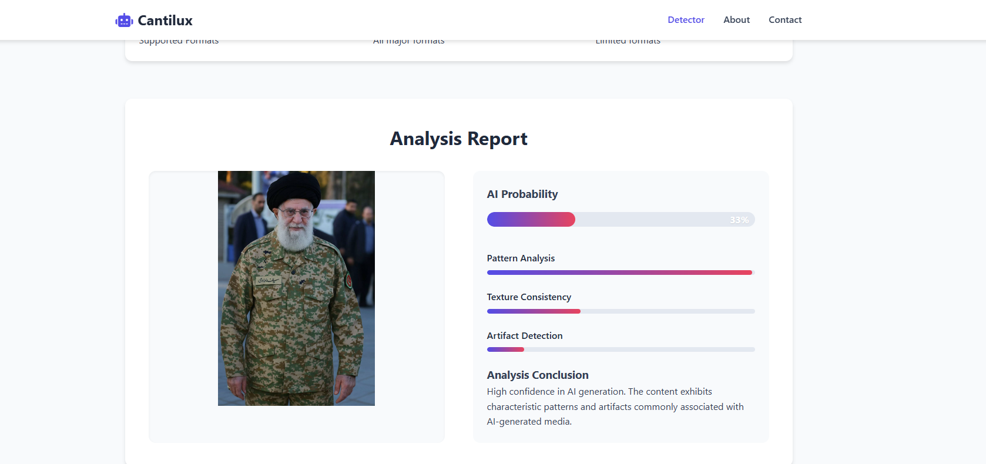Open the Detector navigation tab

tap(686, 20)
